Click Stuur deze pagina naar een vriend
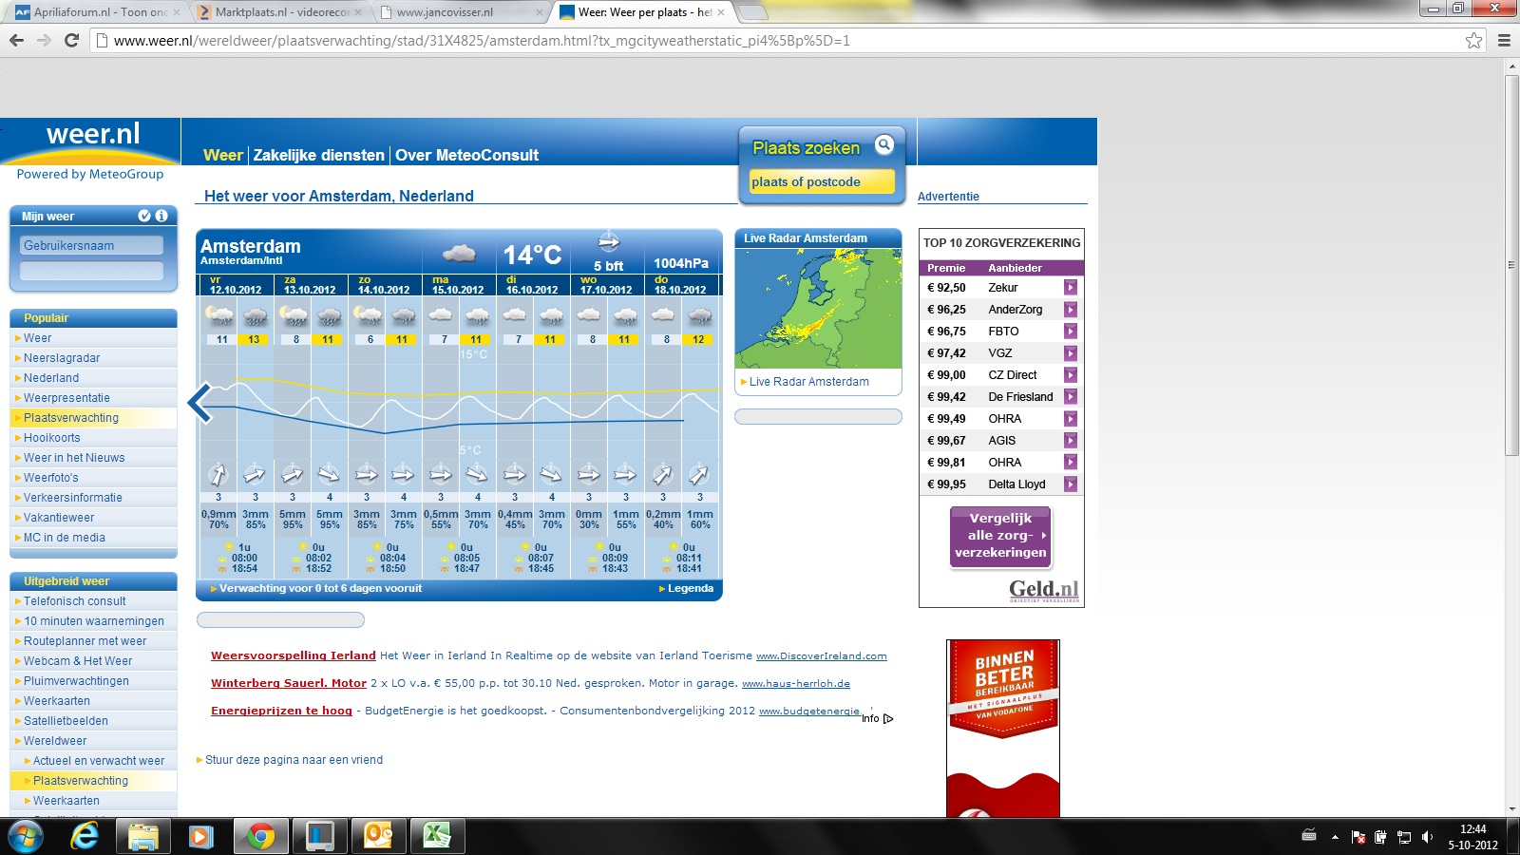This screenshot has height=855, width=1520. pos(294,760)
